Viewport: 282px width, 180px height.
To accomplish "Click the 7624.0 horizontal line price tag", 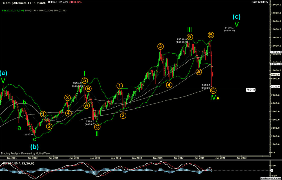I will click(250, 90).
